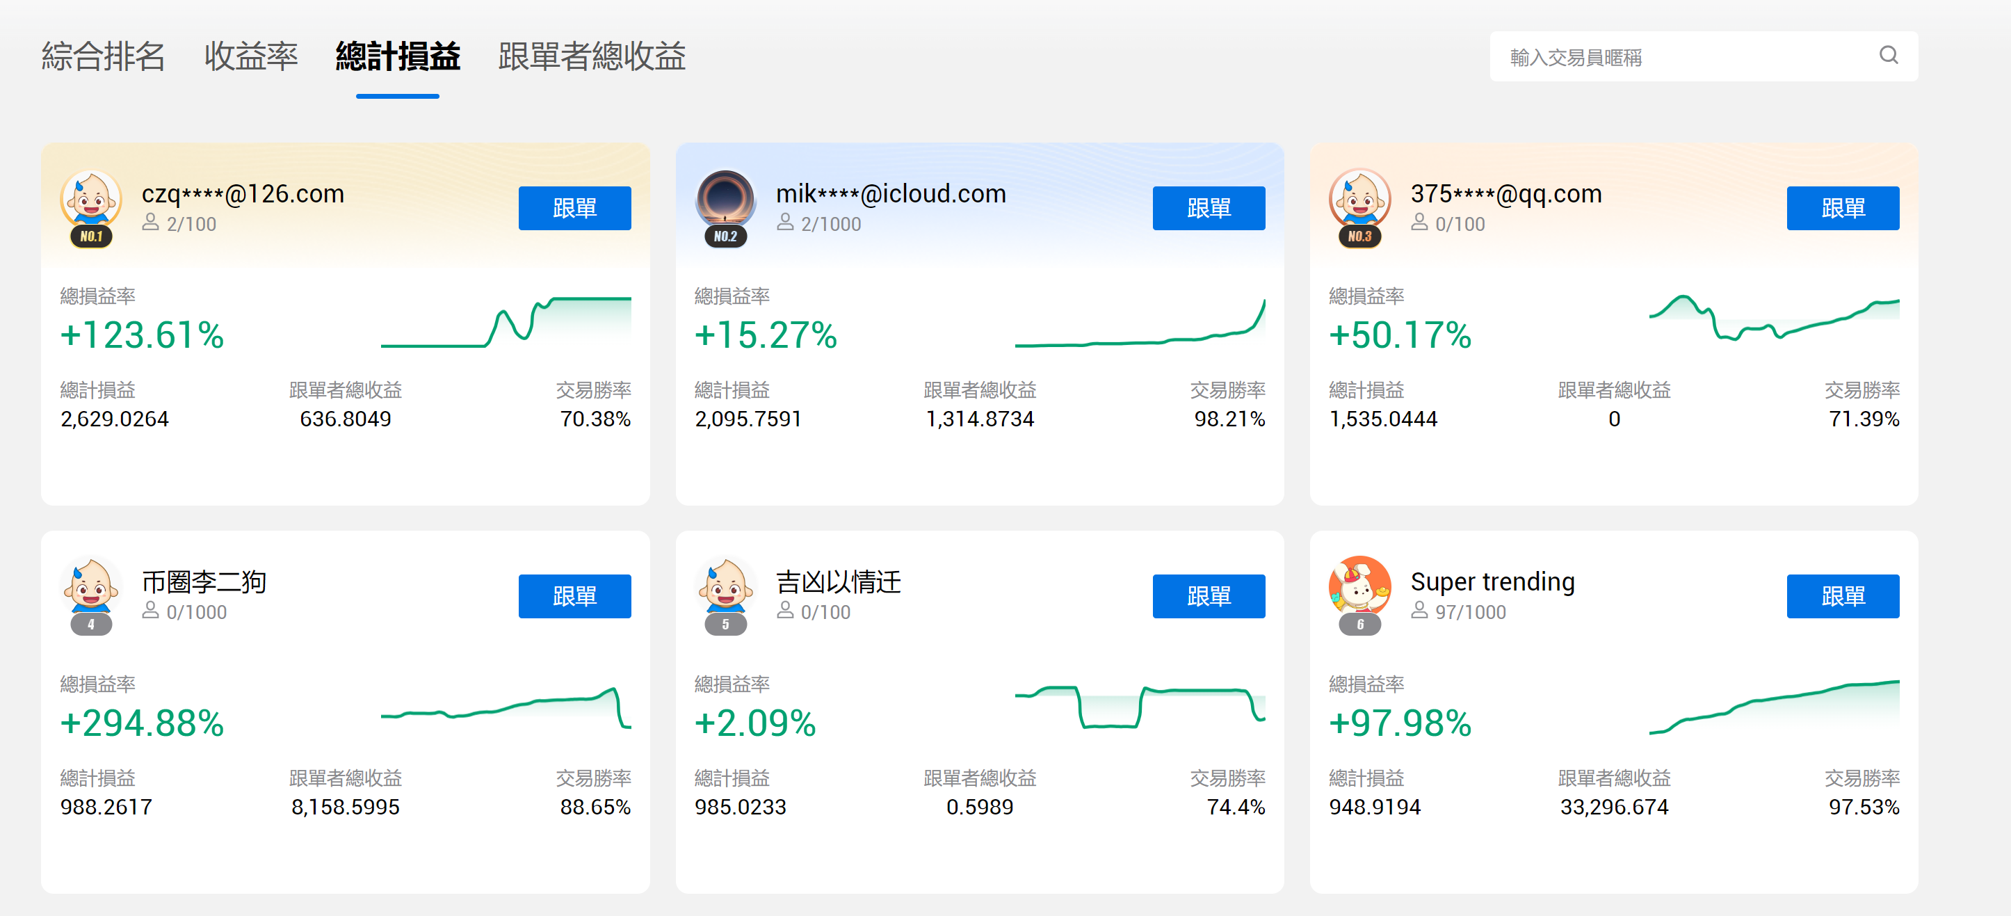Viewport: 2011px width, 916px height.
Task: Click follower earnings value 33,296.674
Action: pos(1614,807)
